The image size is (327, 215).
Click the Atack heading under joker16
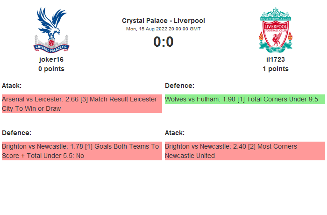(12, 86)
